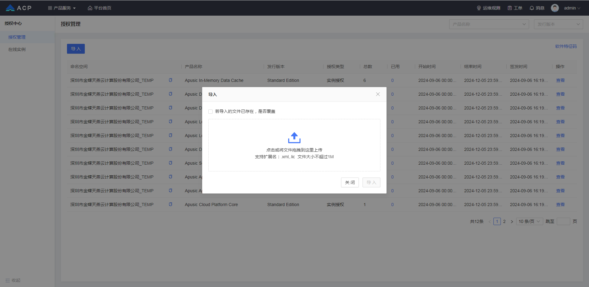Tick the 若导入的文件已存在，是否覆盖 checkbox
This screenshot has width=589, height=287.
point(210,112)
